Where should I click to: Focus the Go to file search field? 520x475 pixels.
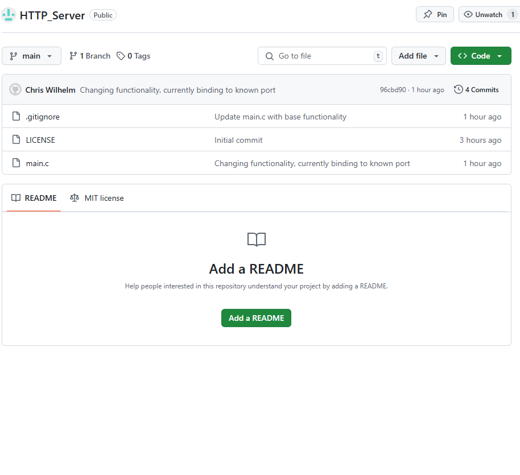click(x=322, y=56)
